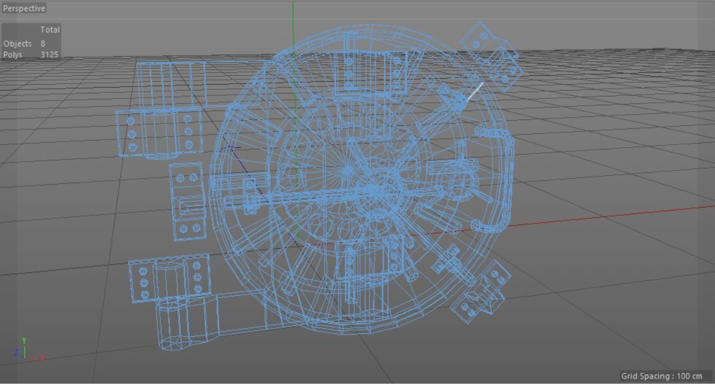The height and width of the screenshot is (384, 715).
Task: Click the Objects count of 8
Action: click(x=43, y=44)
